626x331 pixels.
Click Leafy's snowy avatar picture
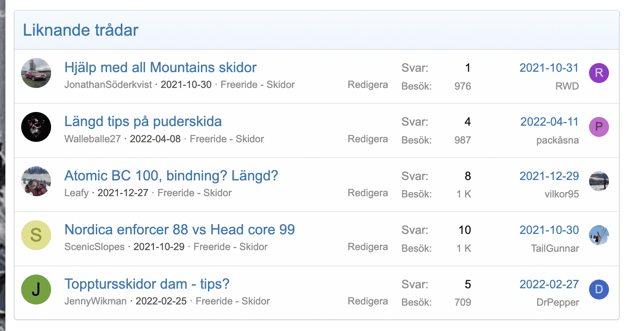(x=36, y=181)
